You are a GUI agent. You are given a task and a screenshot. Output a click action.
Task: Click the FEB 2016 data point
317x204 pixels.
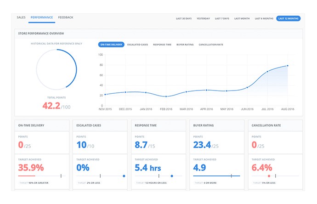[x=166, y=96]
